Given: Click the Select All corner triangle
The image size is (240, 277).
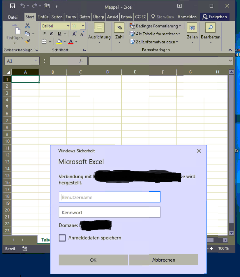Looking at the screenshot, I should pyautogui.click(x=8, y=72).
